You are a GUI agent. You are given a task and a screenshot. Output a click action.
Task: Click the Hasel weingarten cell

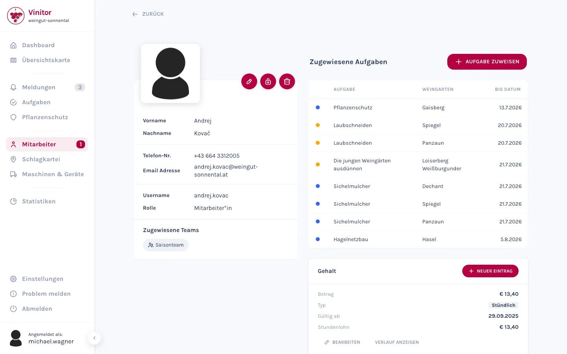(x=429, y=239)
